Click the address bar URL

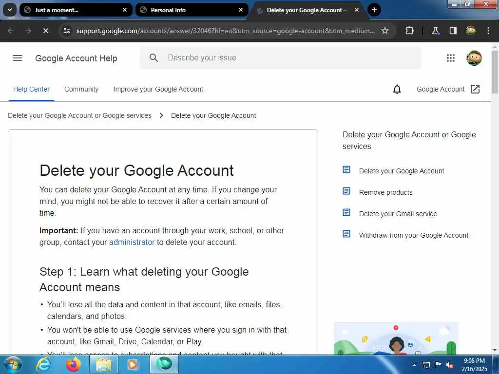225,31
